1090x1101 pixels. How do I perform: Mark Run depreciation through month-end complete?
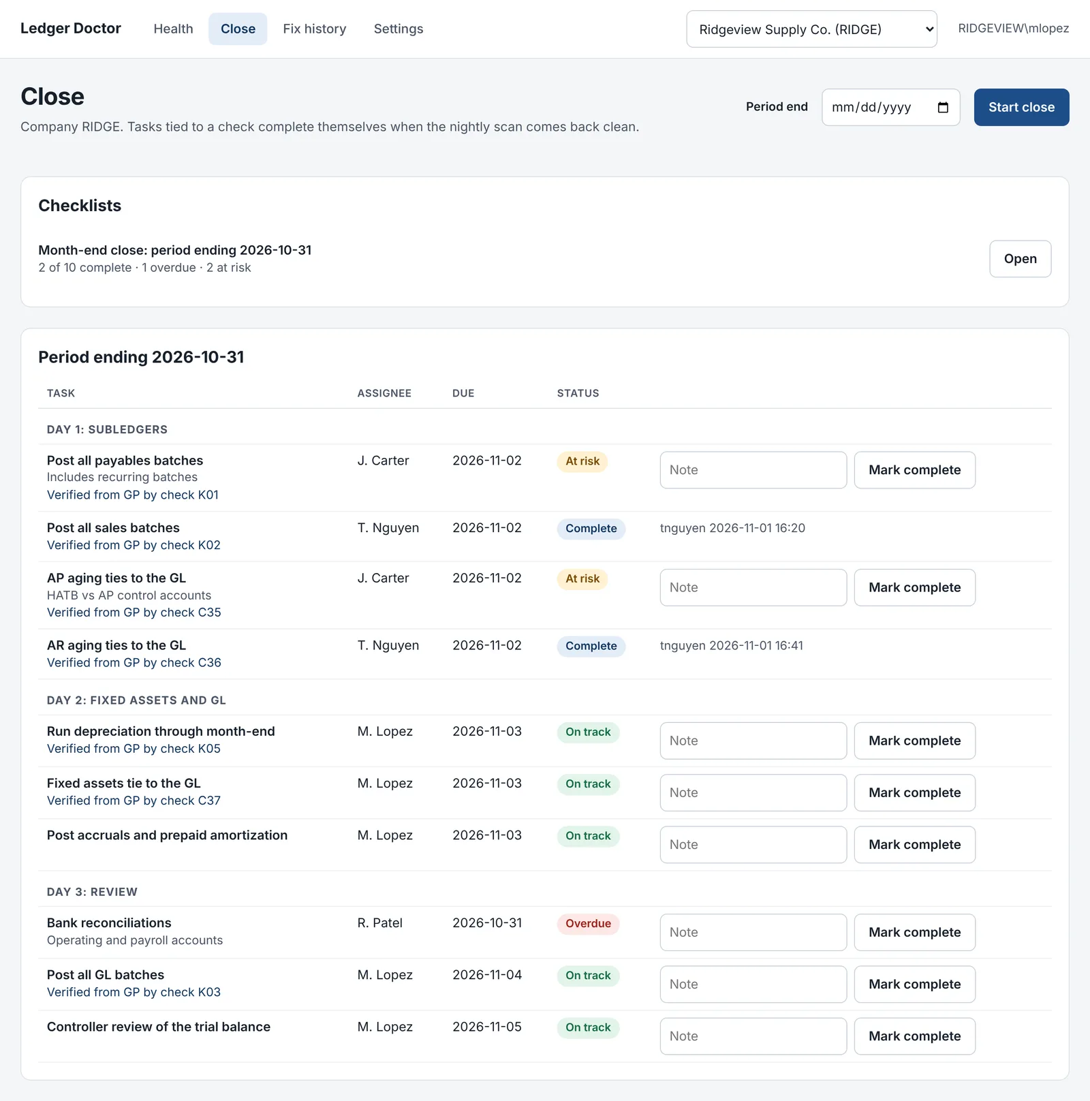coord(914,741)
